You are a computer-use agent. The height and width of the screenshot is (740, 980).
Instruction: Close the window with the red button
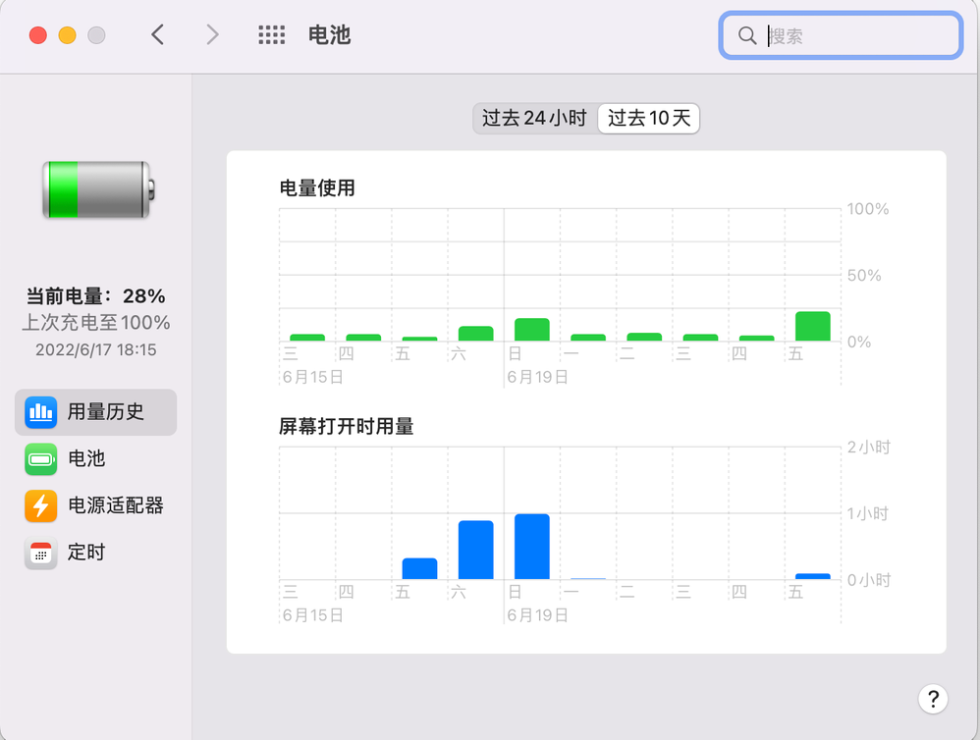point(38,35)
